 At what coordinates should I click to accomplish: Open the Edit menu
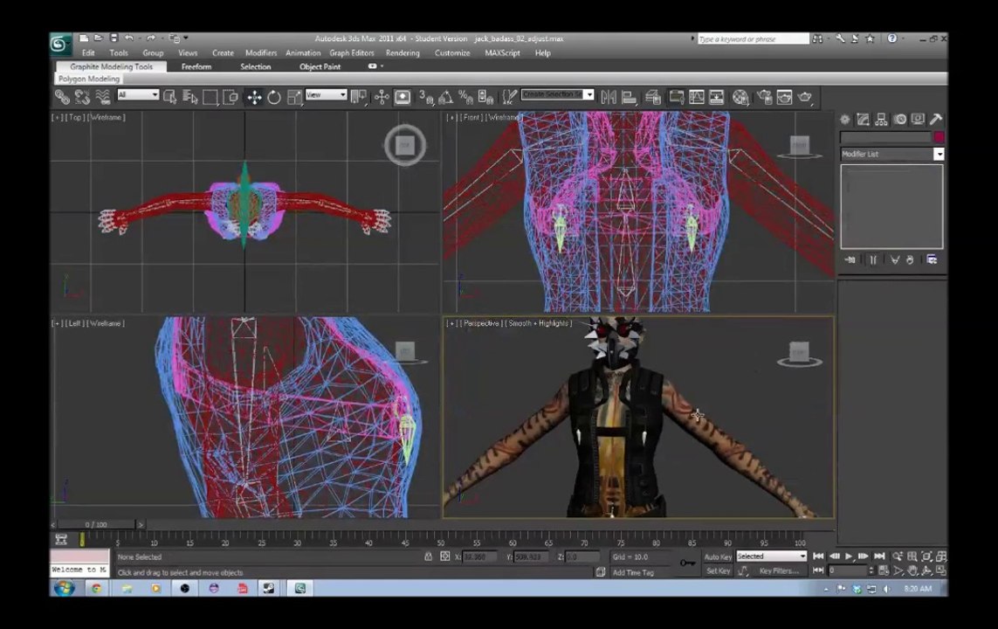click(x=88, y=52)
